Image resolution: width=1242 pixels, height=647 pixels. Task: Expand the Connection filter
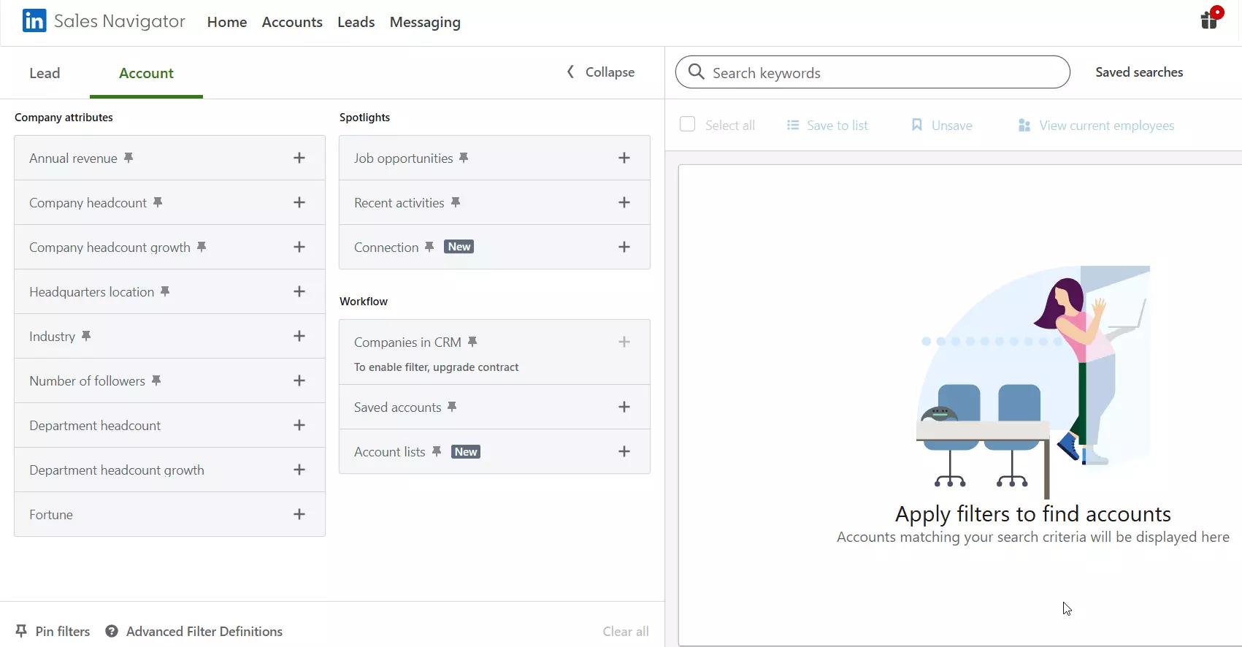(624, 247)
